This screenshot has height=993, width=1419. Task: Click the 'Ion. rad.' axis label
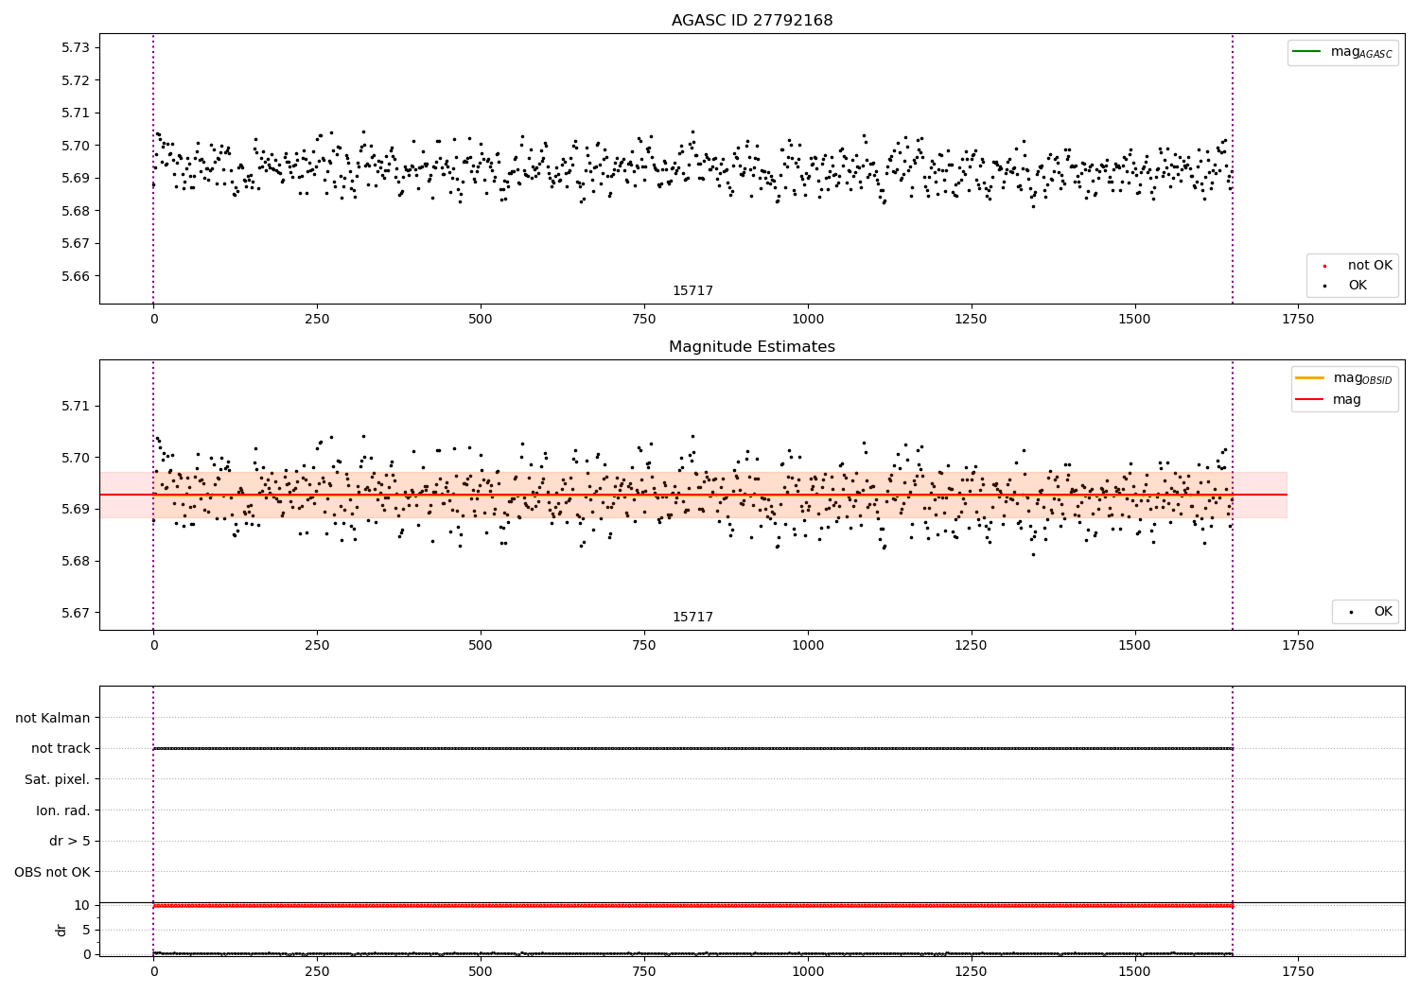[63, 810]
